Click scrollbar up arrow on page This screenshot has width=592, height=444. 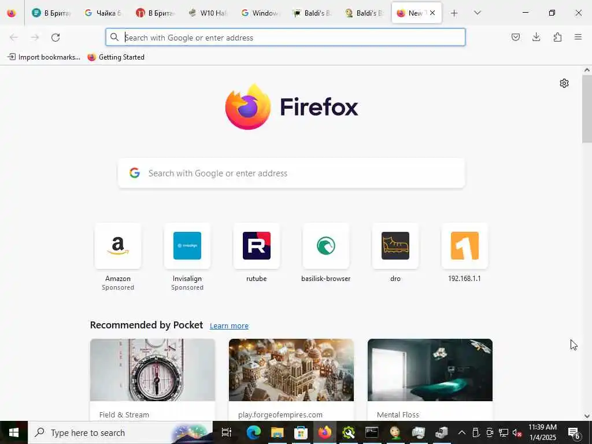click(x=587, y=70)
